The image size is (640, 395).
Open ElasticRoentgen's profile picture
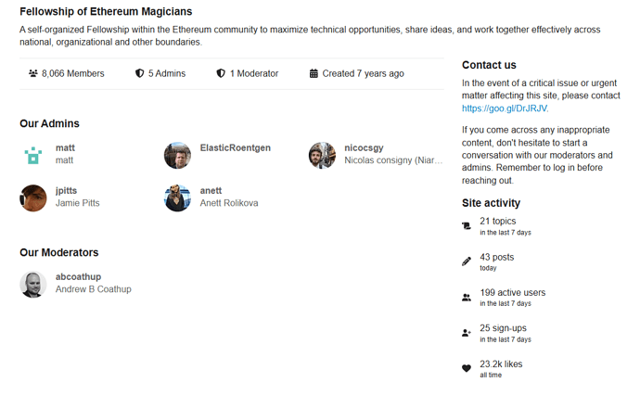[177, 156]
